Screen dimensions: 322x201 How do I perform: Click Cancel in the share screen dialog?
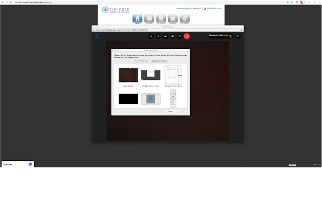[170, 112]
